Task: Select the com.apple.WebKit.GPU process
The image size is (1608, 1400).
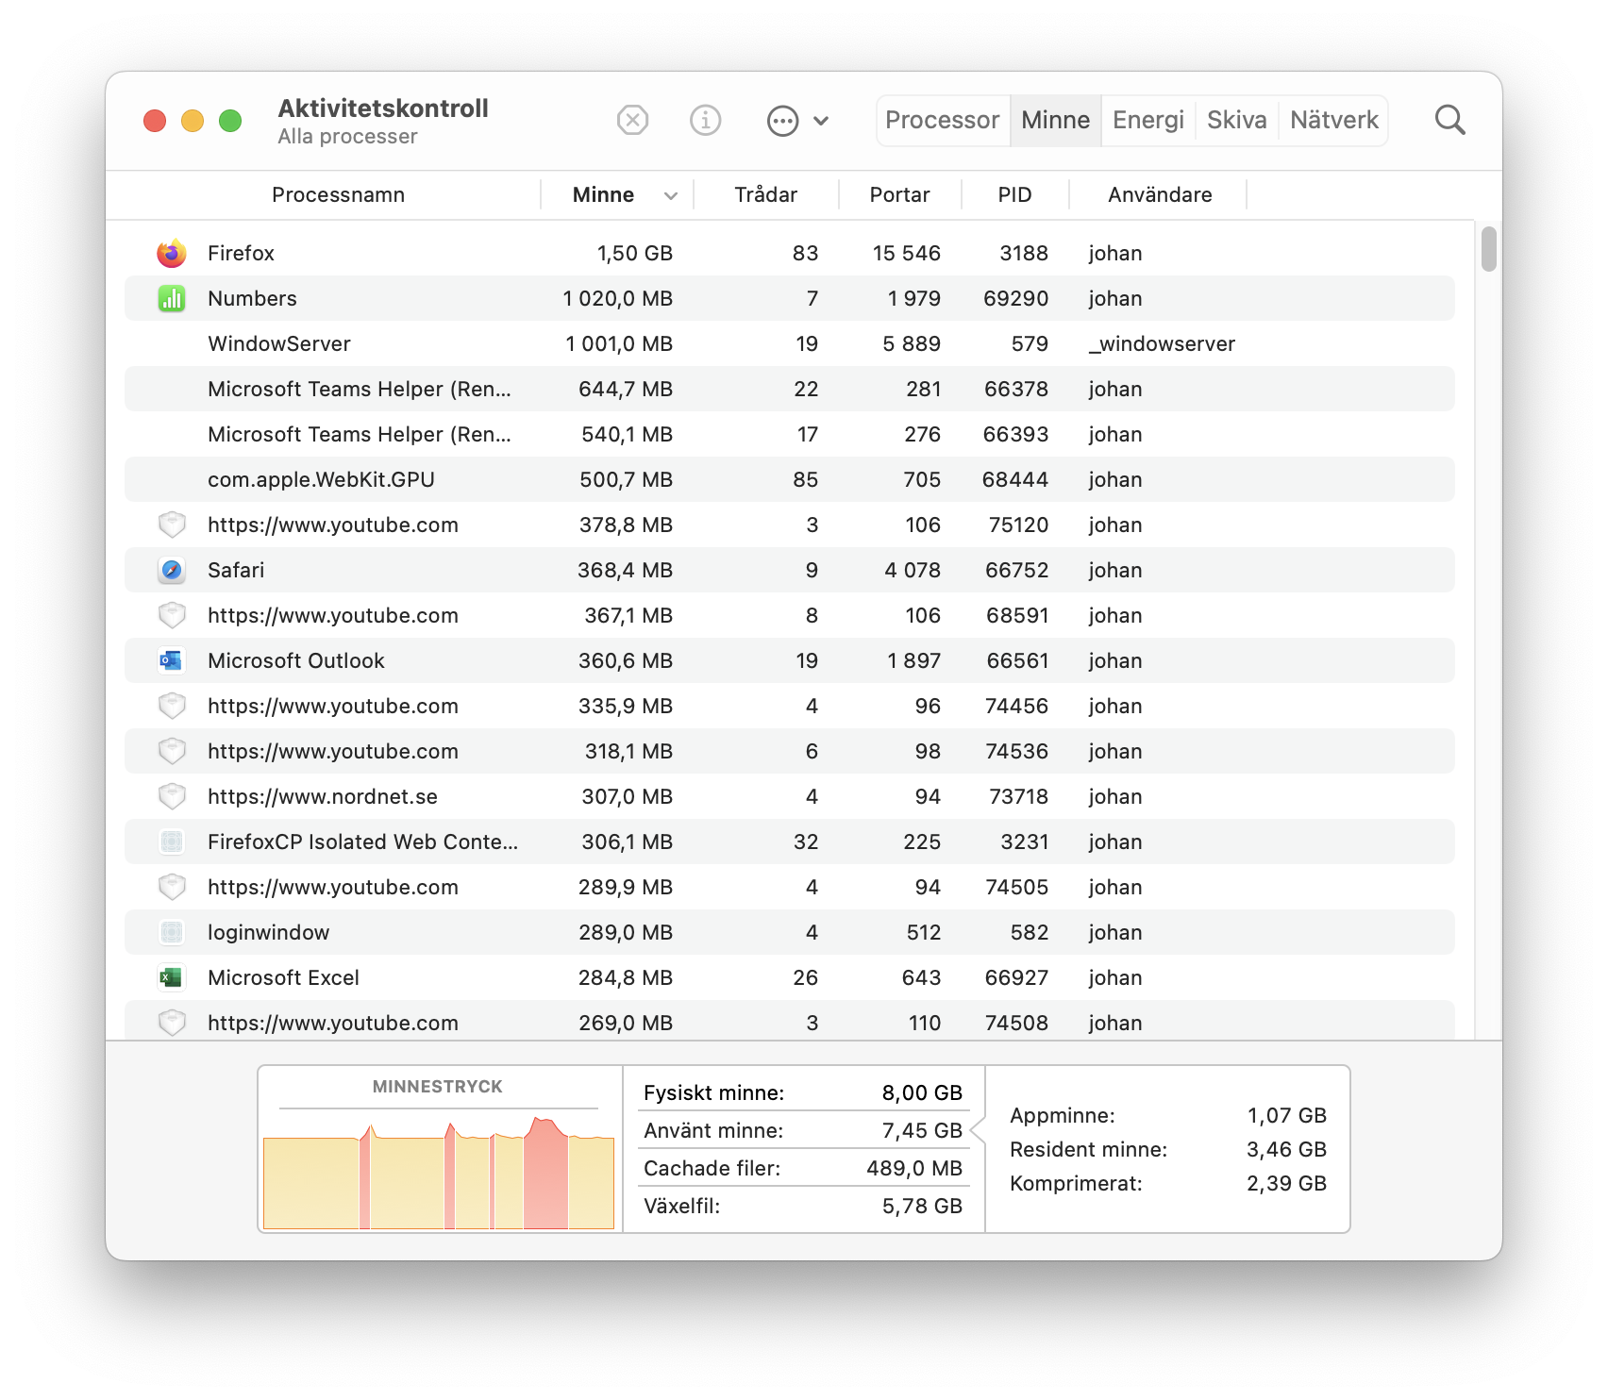Action: [321, 479]
